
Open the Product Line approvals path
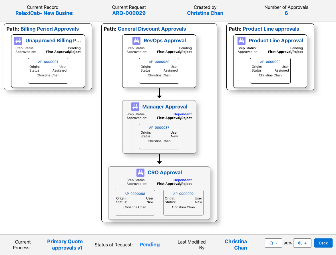point(271,29)
